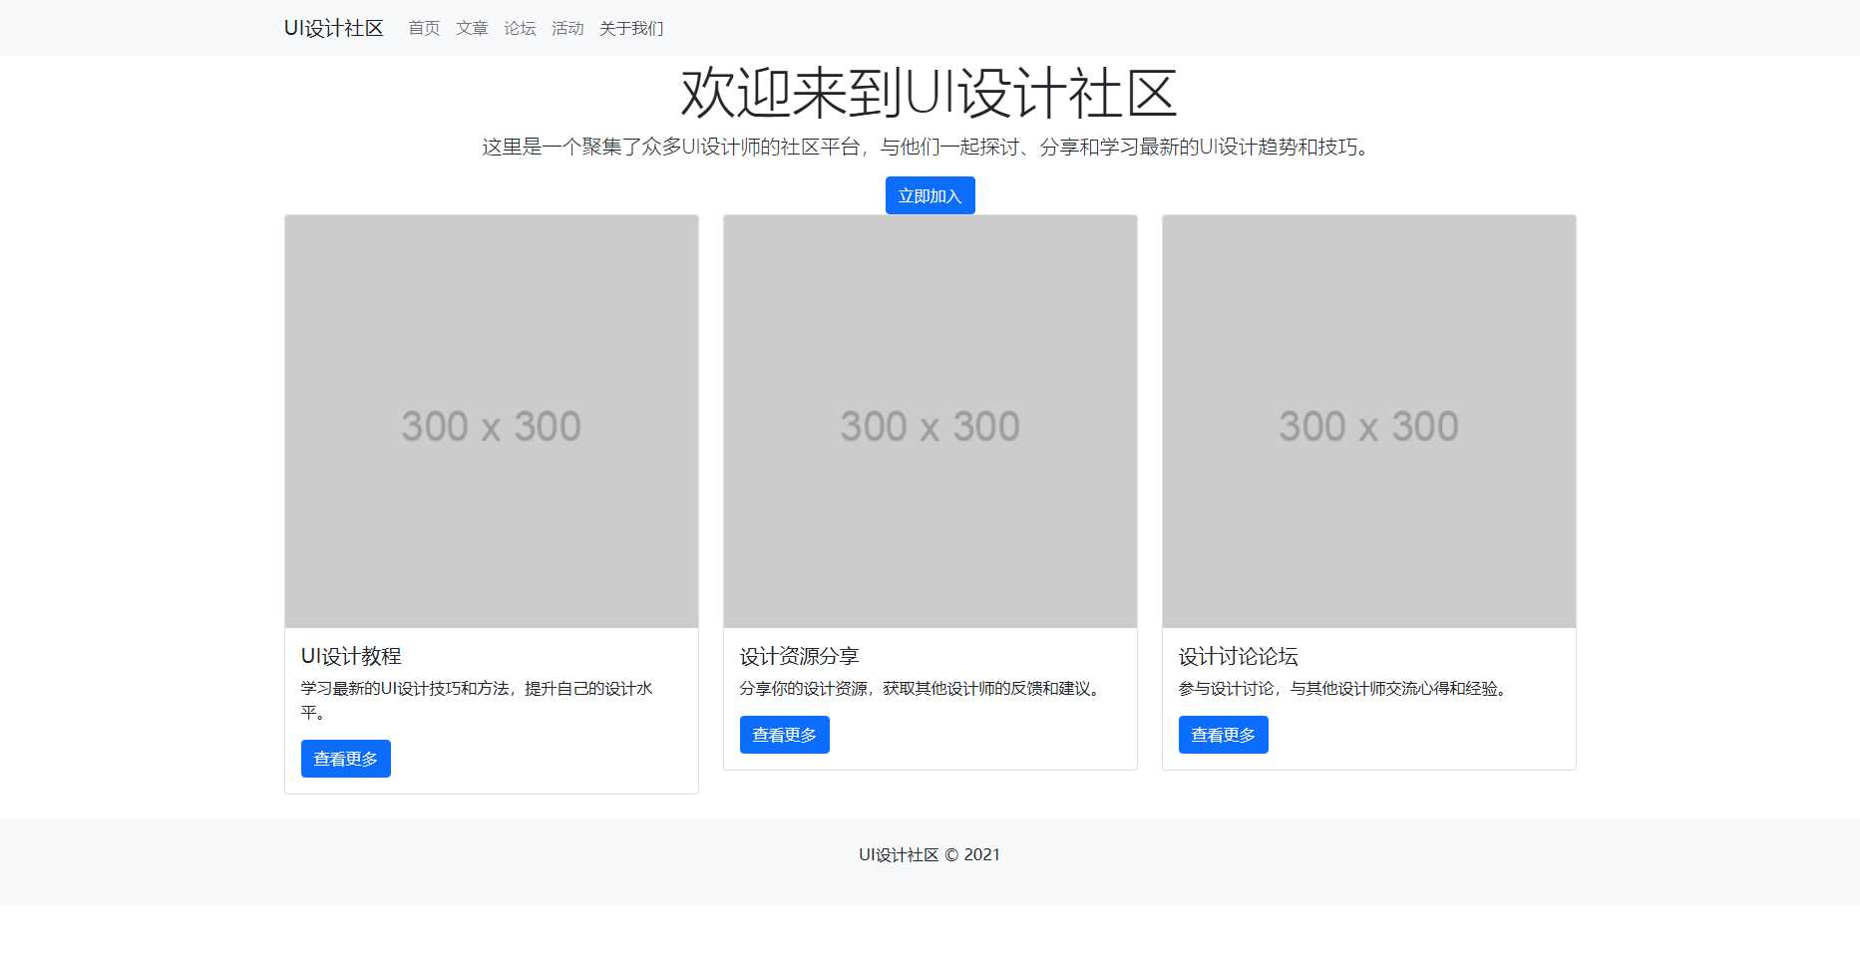Image resolution: width=1860 pixels, height=966 pixels.
Task: Click the 设计讨论论坛 card placeholder image
Action: click(x=1368, y=424)
